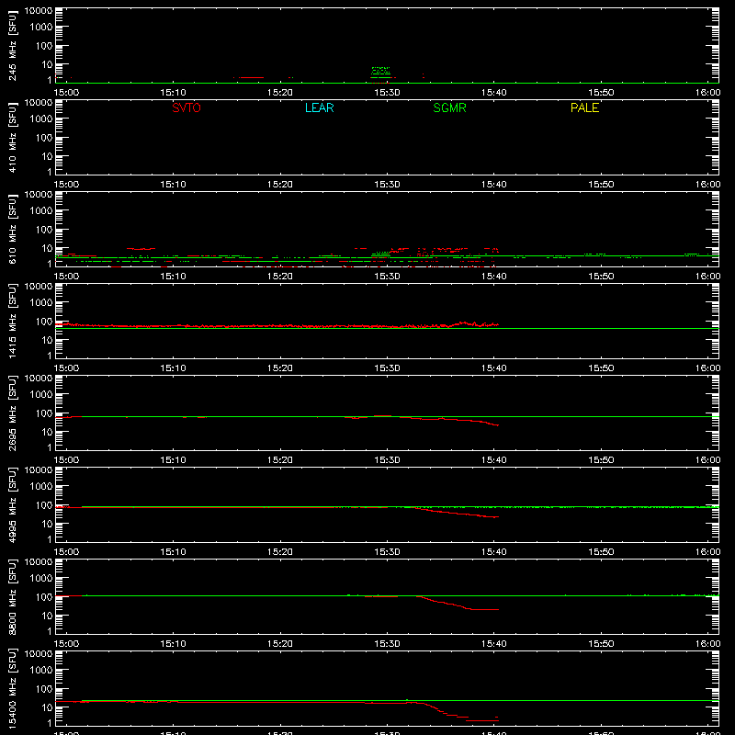This screenshot has height=735, width=735.
Task: Click the cyan LEAR station label
Action: 319,107
